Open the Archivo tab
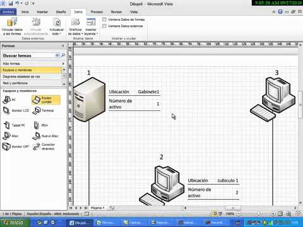This screenshot has height=227, width=303. [8, 12]
